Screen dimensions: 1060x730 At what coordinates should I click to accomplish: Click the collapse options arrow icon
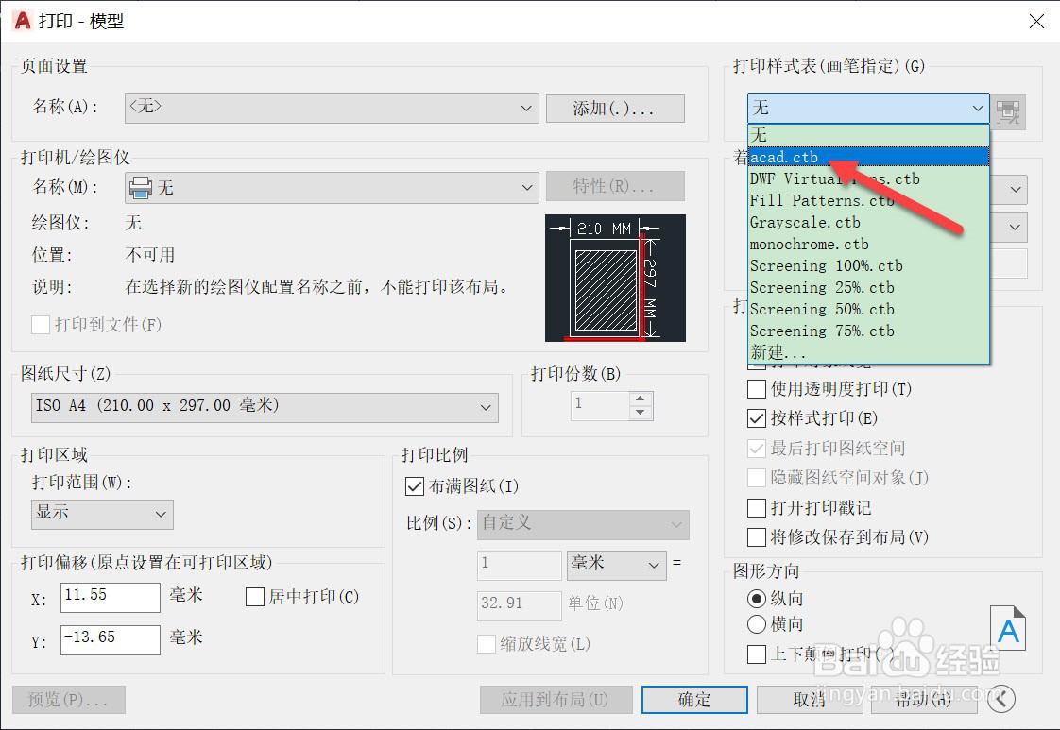1001,699
